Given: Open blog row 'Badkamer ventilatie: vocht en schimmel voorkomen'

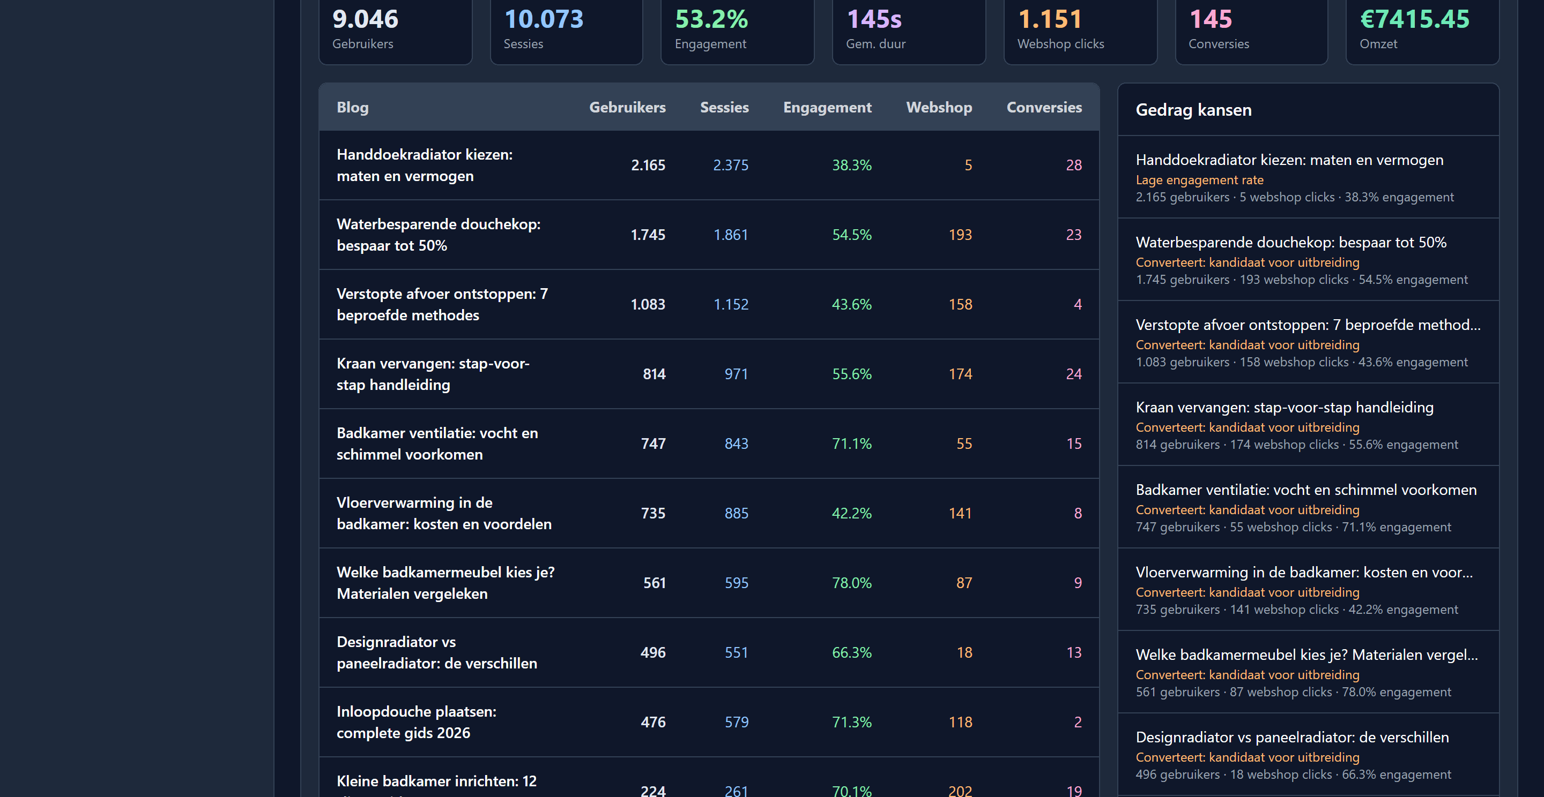Looking at the screenshot, I should 709,443.
